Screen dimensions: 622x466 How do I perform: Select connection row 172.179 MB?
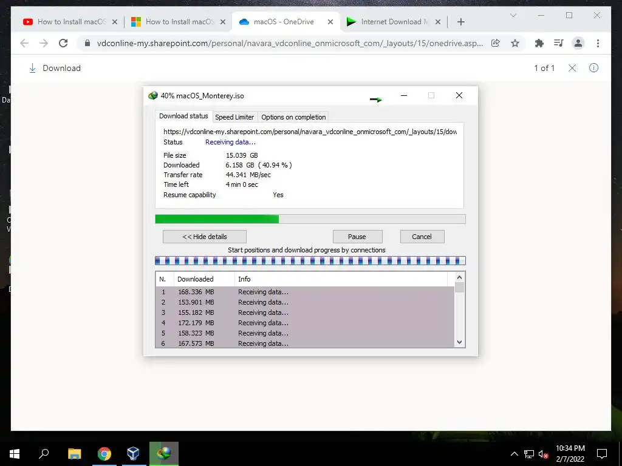coord(305,323)
